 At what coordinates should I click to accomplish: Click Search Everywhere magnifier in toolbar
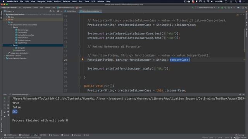(x=246, y=8)
